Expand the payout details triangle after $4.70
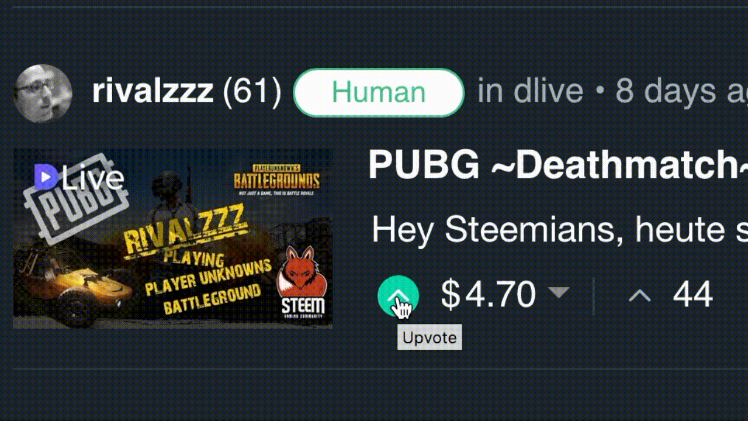The width and height of the screenshot is (748, 421). click(559, 292)
